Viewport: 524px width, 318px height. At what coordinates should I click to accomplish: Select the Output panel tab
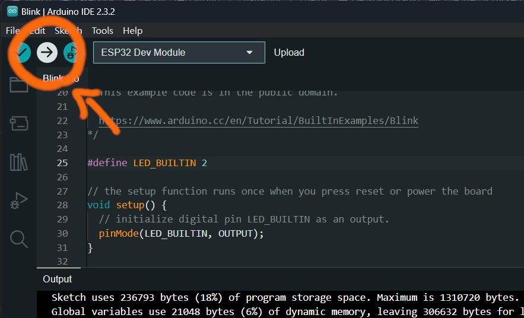click(58, 279)
